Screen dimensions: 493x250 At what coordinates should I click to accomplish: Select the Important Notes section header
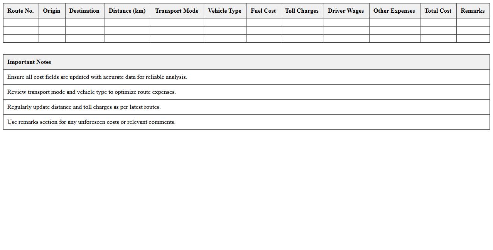point(29,62)
